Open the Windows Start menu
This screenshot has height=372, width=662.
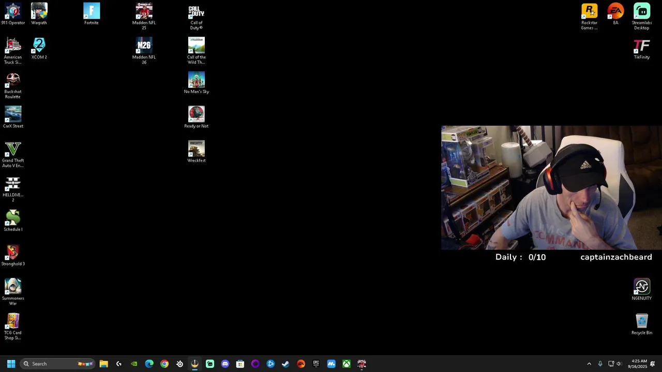(x=11, y=364)
